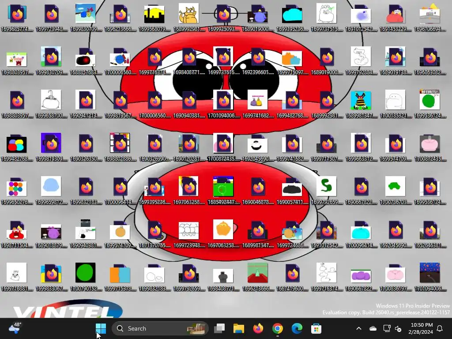Select blue and yellow file 1699833067
Image resolution: width=452 pixels, height=339 pixels.
(x=51, y=277)
